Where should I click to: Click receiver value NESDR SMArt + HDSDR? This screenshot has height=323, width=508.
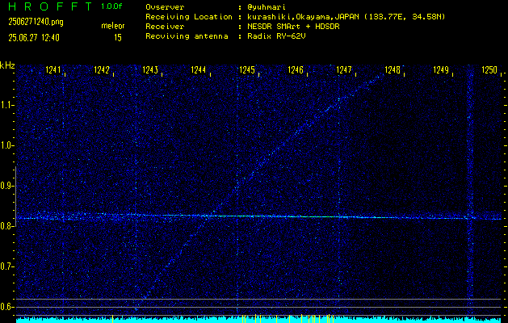point(293,27)
